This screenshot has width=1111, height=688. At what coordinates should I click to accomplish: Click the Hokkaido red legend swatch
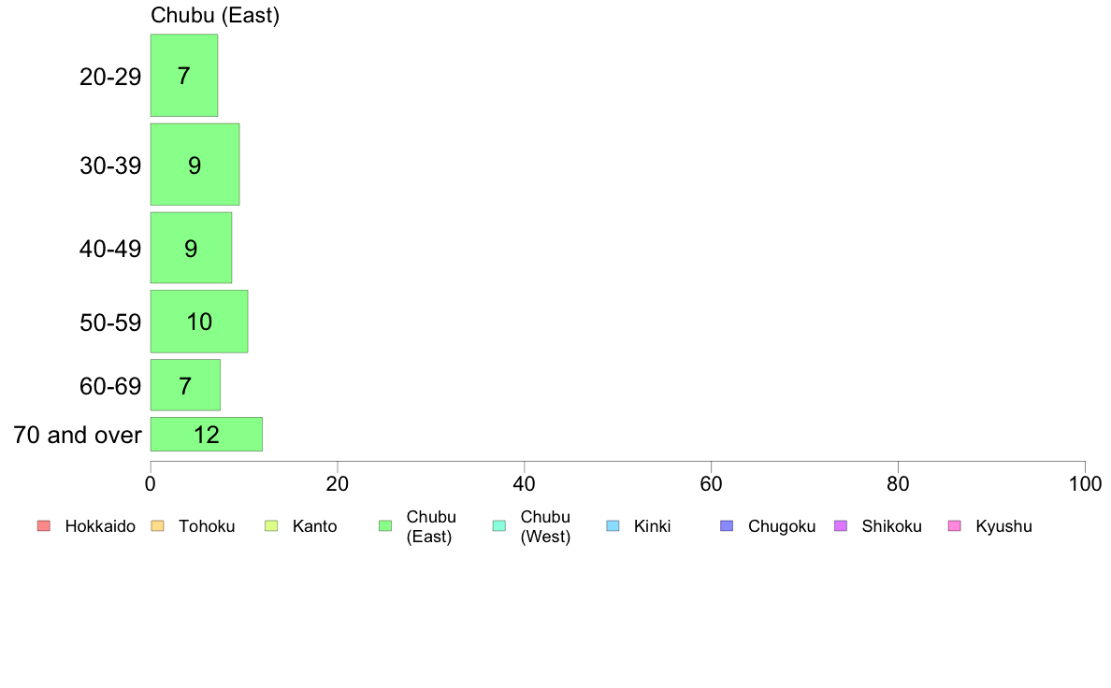44,526
